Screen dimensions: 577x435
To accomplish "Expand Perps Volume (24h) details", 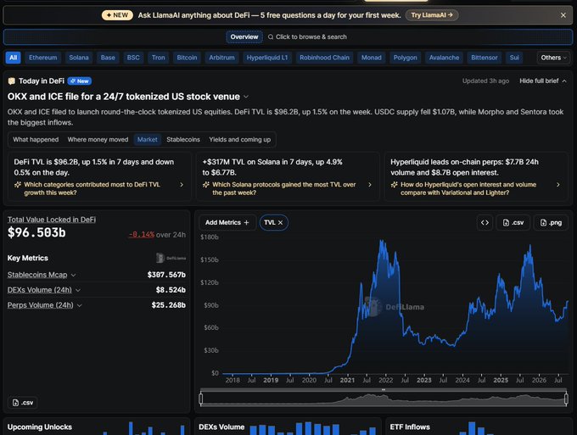I will (x=79, y=305).
